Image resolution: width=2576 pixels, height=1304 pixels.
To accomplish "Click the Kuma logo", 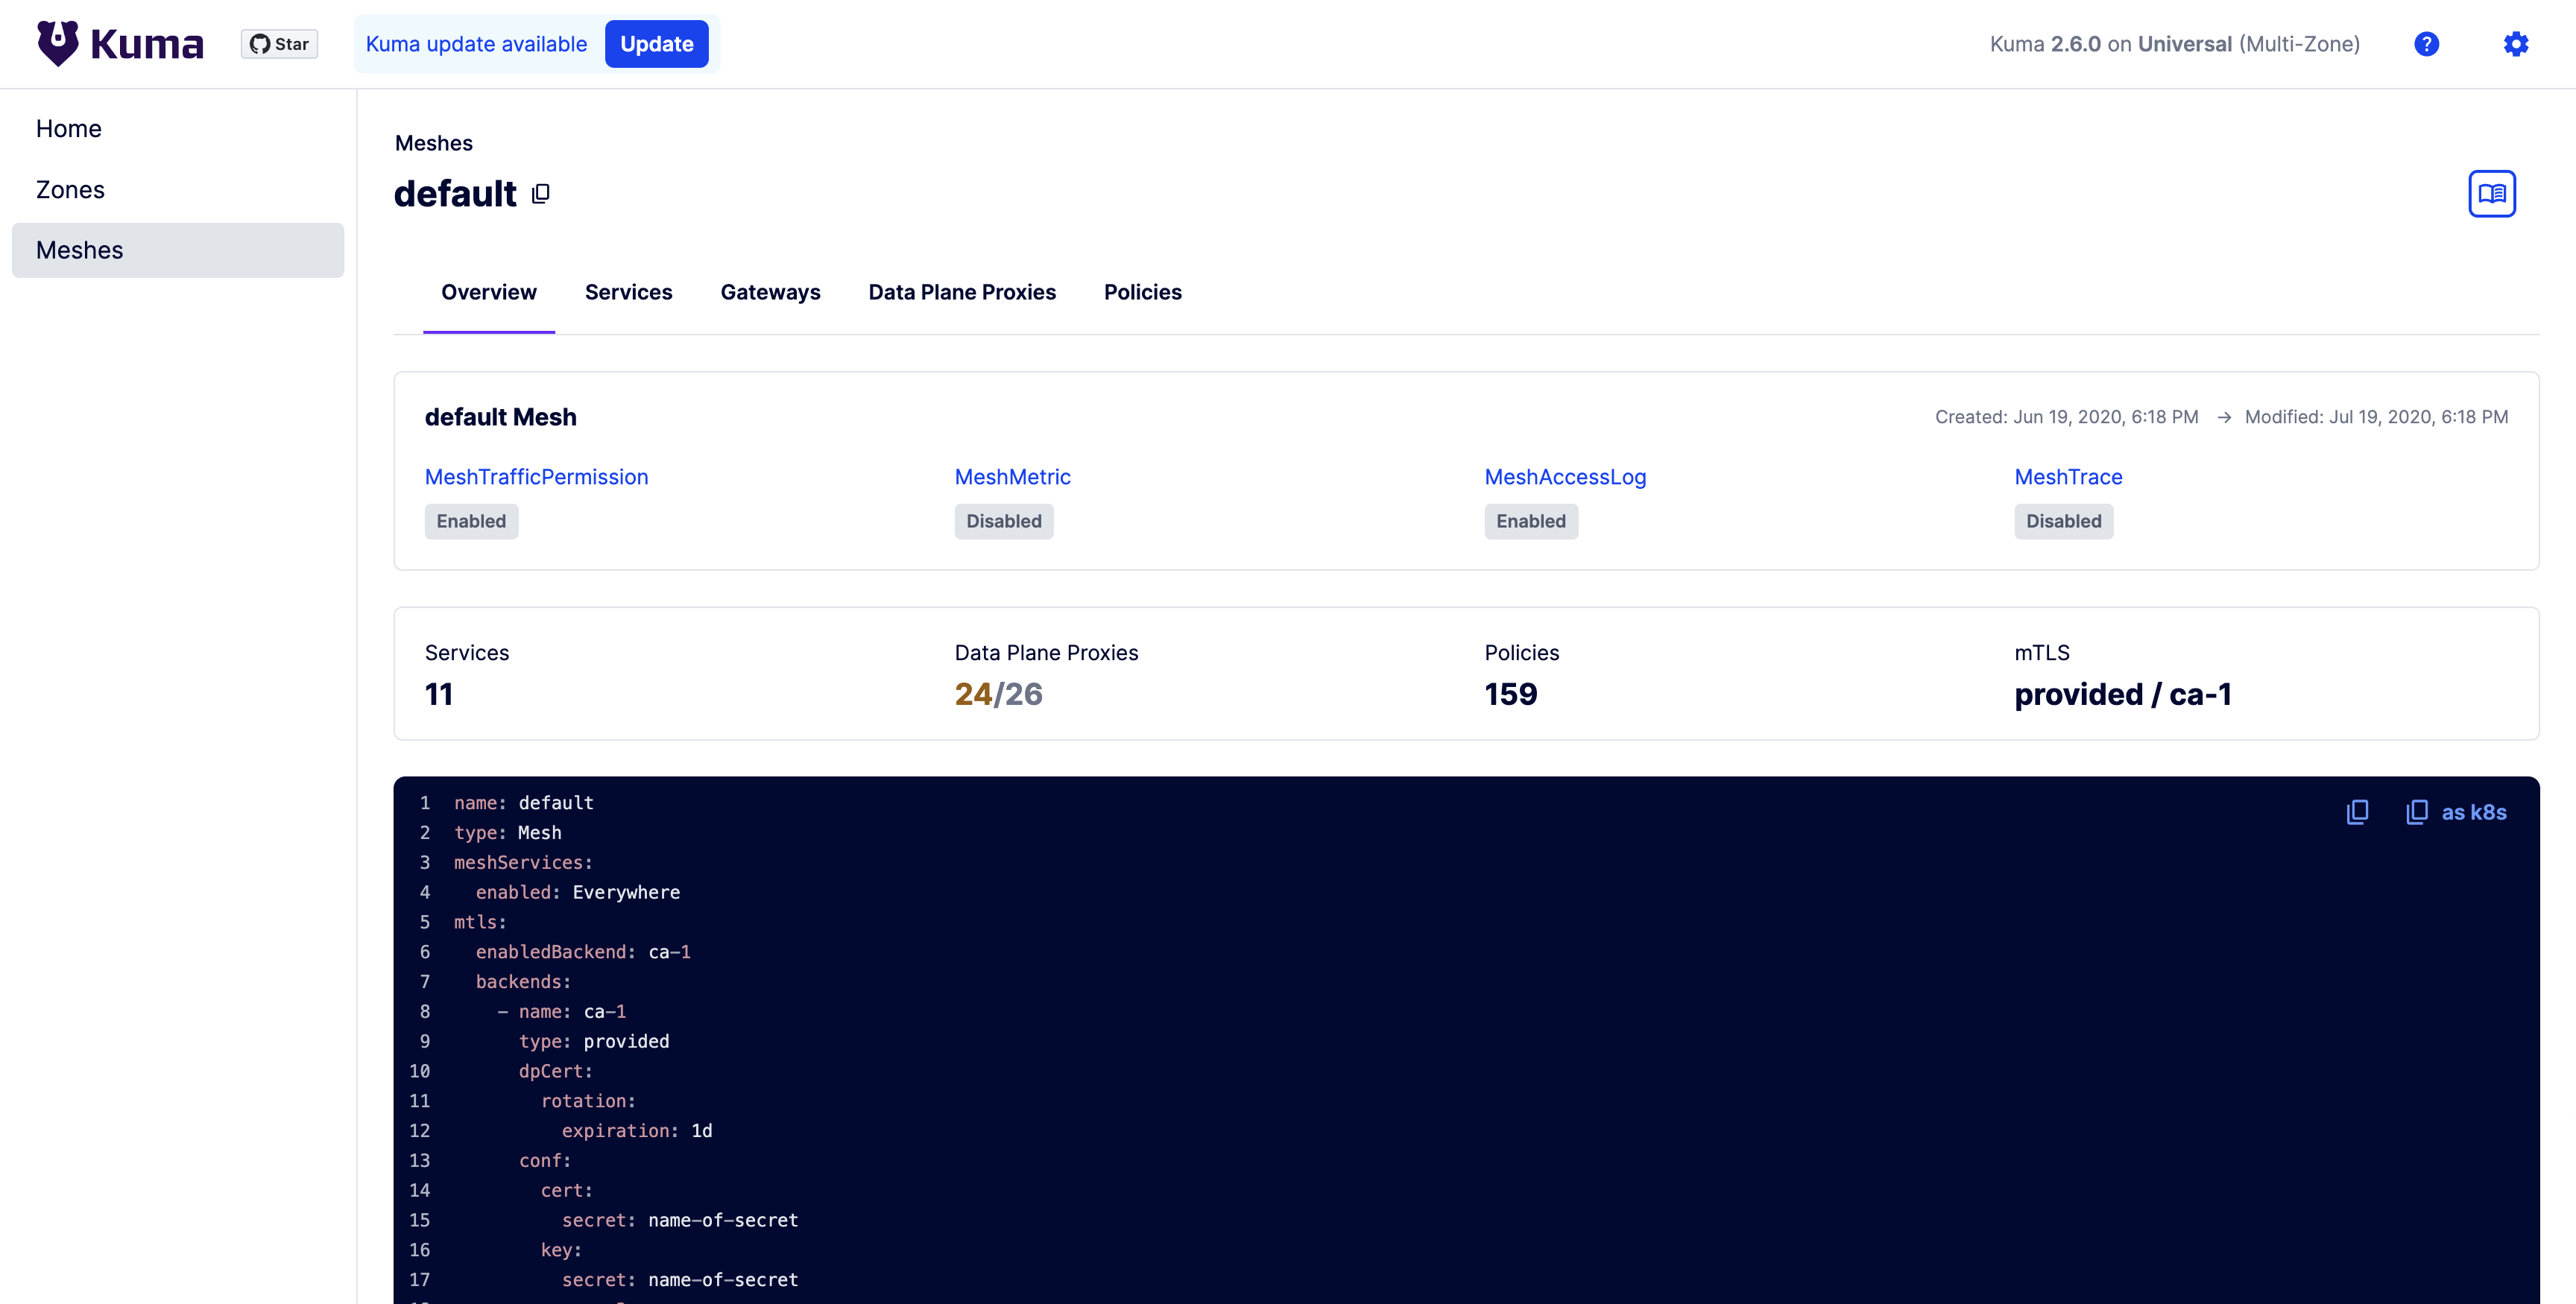I will click(119, 42).
